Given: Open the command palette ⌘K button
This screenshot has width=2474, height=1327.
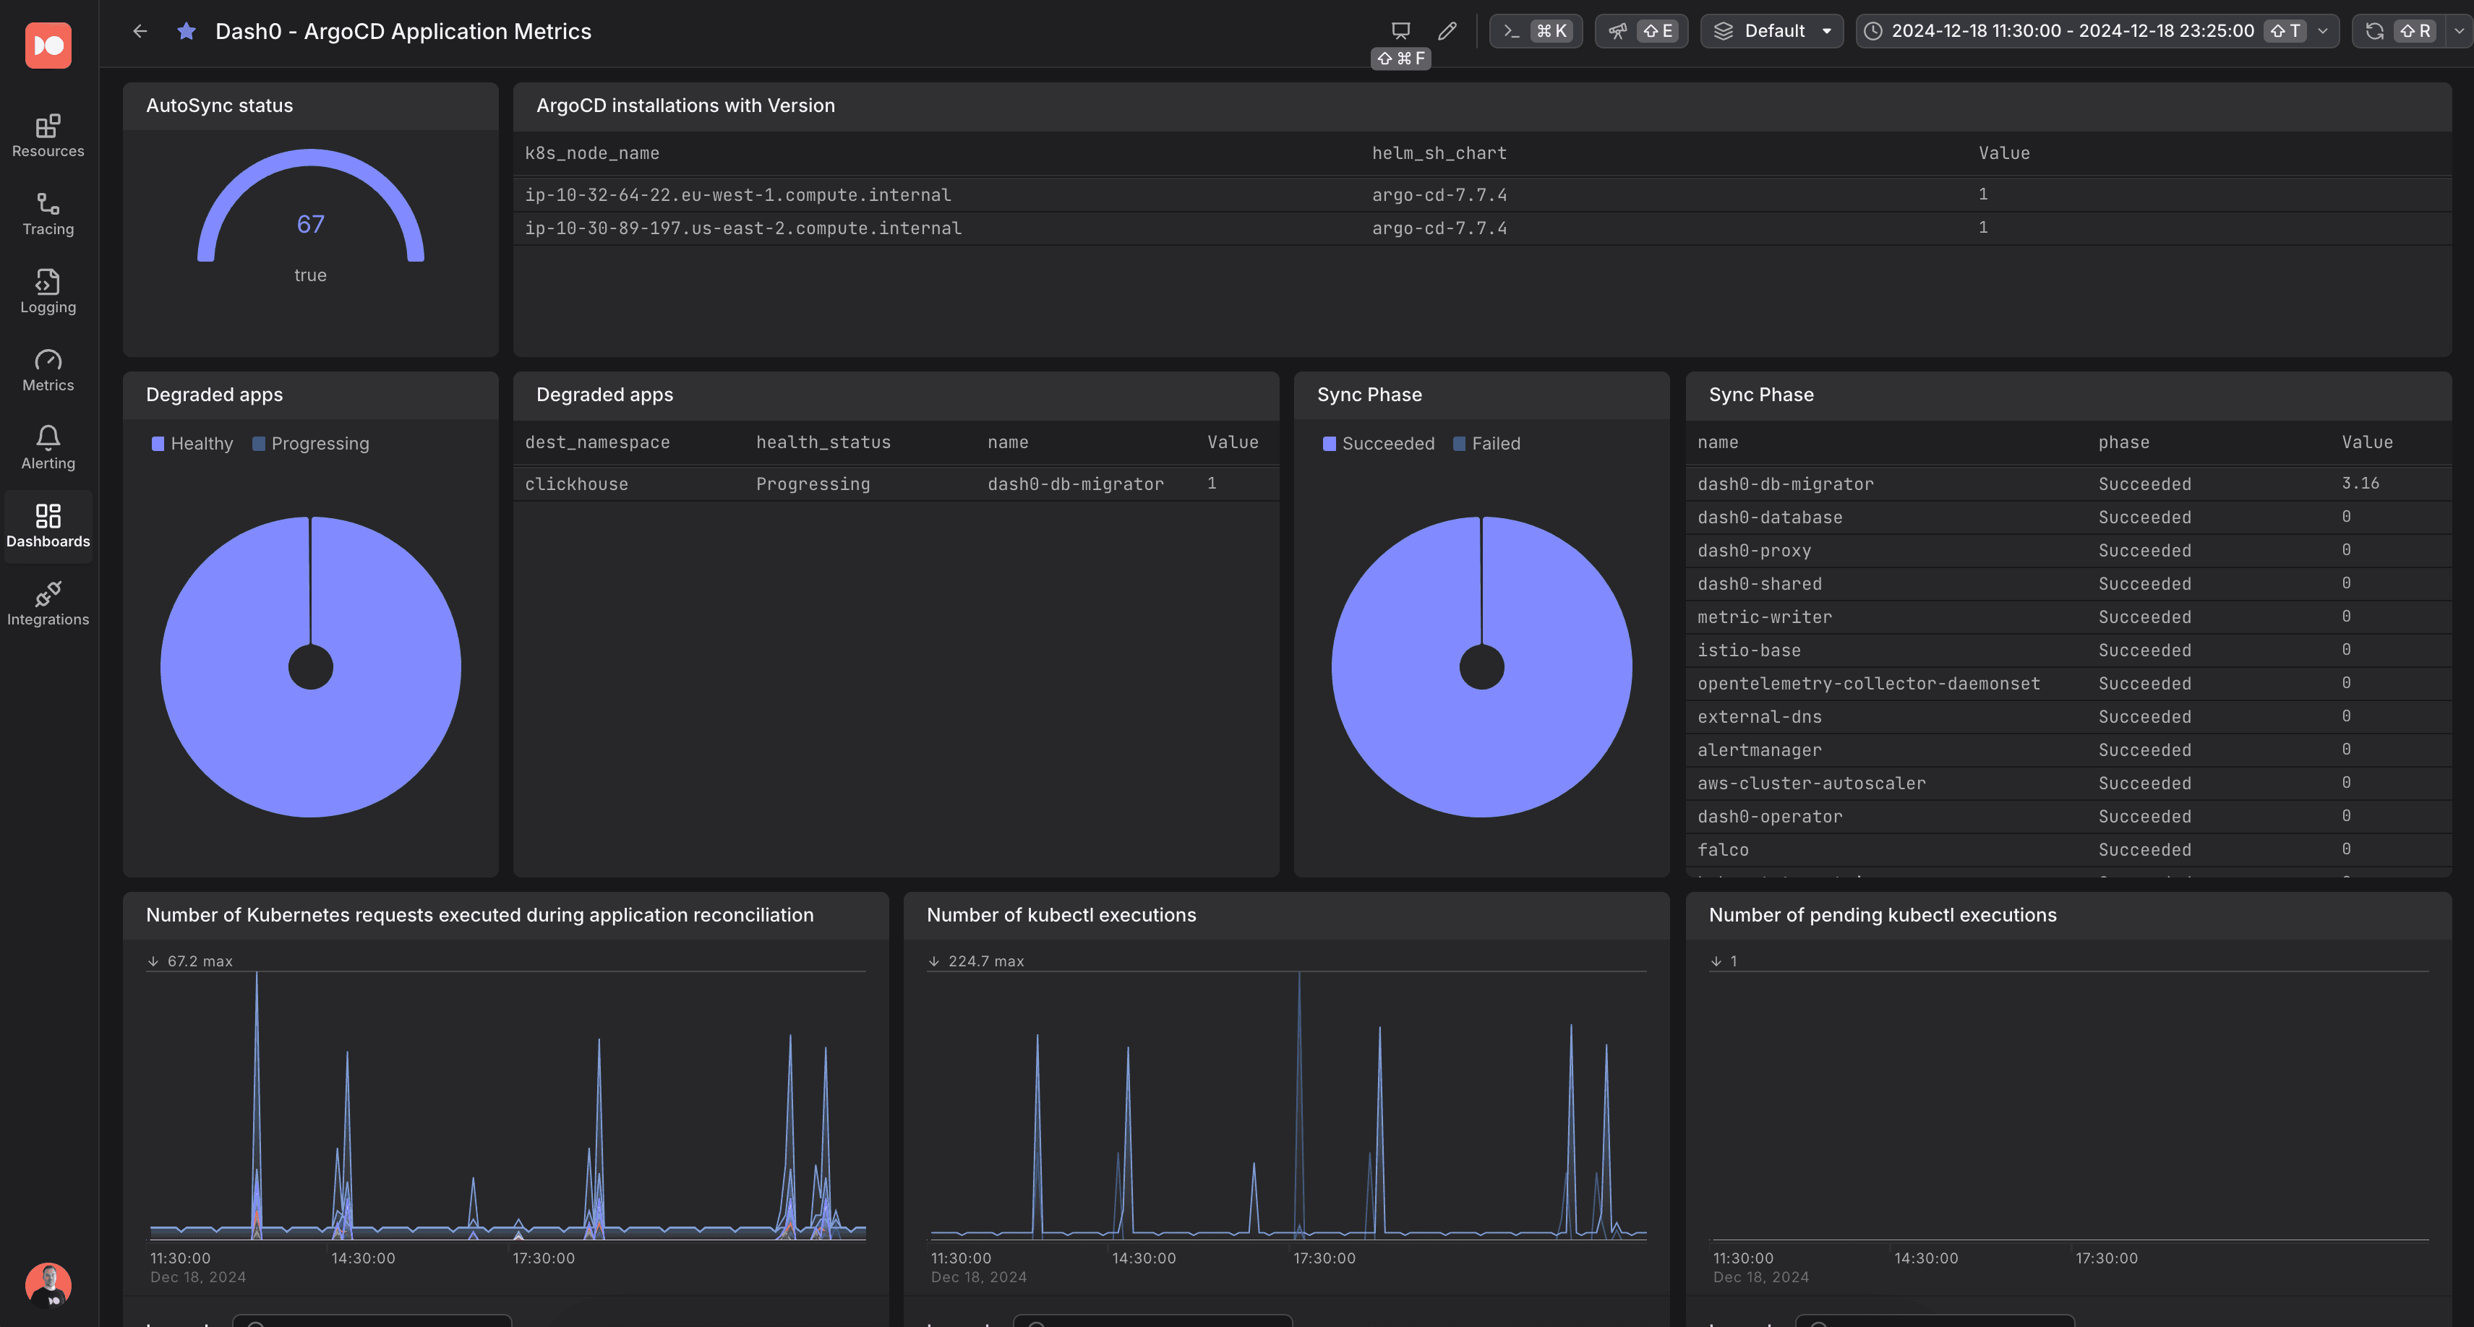Looking at the screenshot, I should click(1536, 31).
